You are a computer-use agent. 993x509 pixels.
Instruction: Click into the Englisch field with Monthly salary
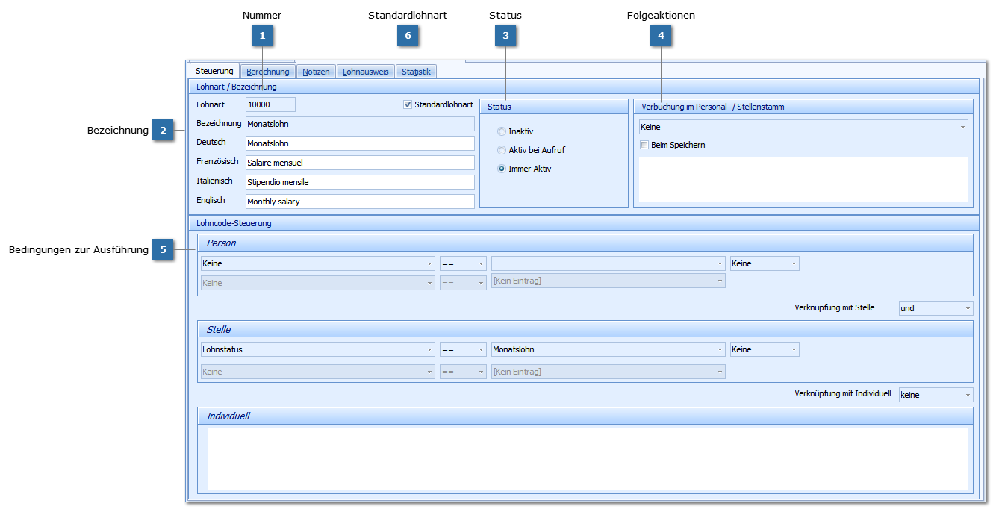point(360,202)
